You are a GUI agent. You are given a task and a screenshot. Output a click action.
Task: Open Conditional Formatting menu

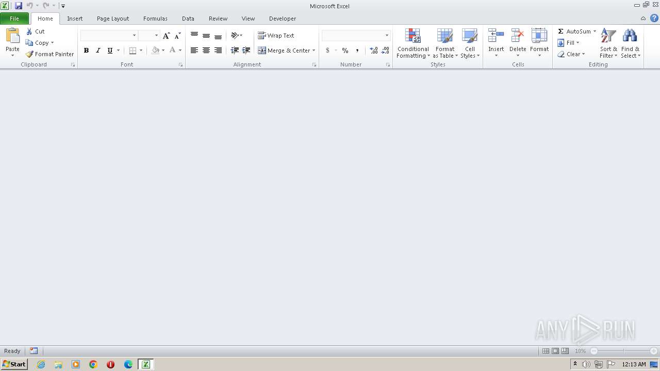[x=413, y=43]
